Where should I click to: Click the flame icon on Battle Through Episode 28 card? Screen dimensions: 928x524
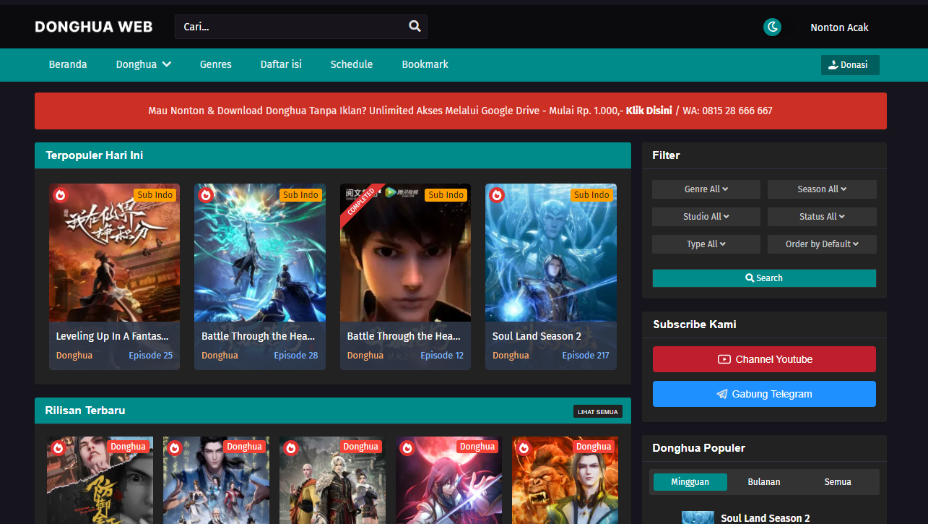206,195
